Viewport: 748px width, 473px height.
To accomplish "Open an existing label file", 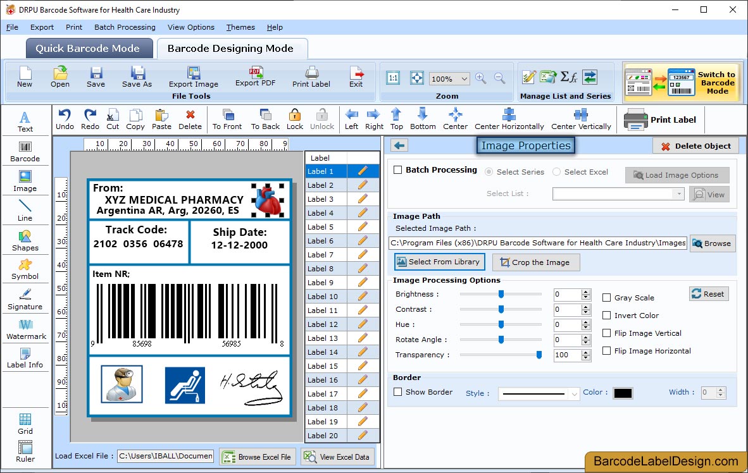I will pos(60,77).
